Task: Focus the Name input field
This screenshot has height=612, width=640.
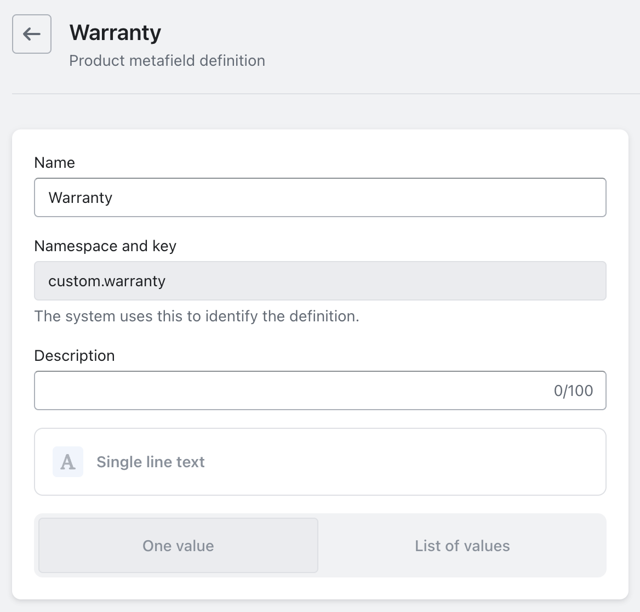Action: click(x=320, y=197)
